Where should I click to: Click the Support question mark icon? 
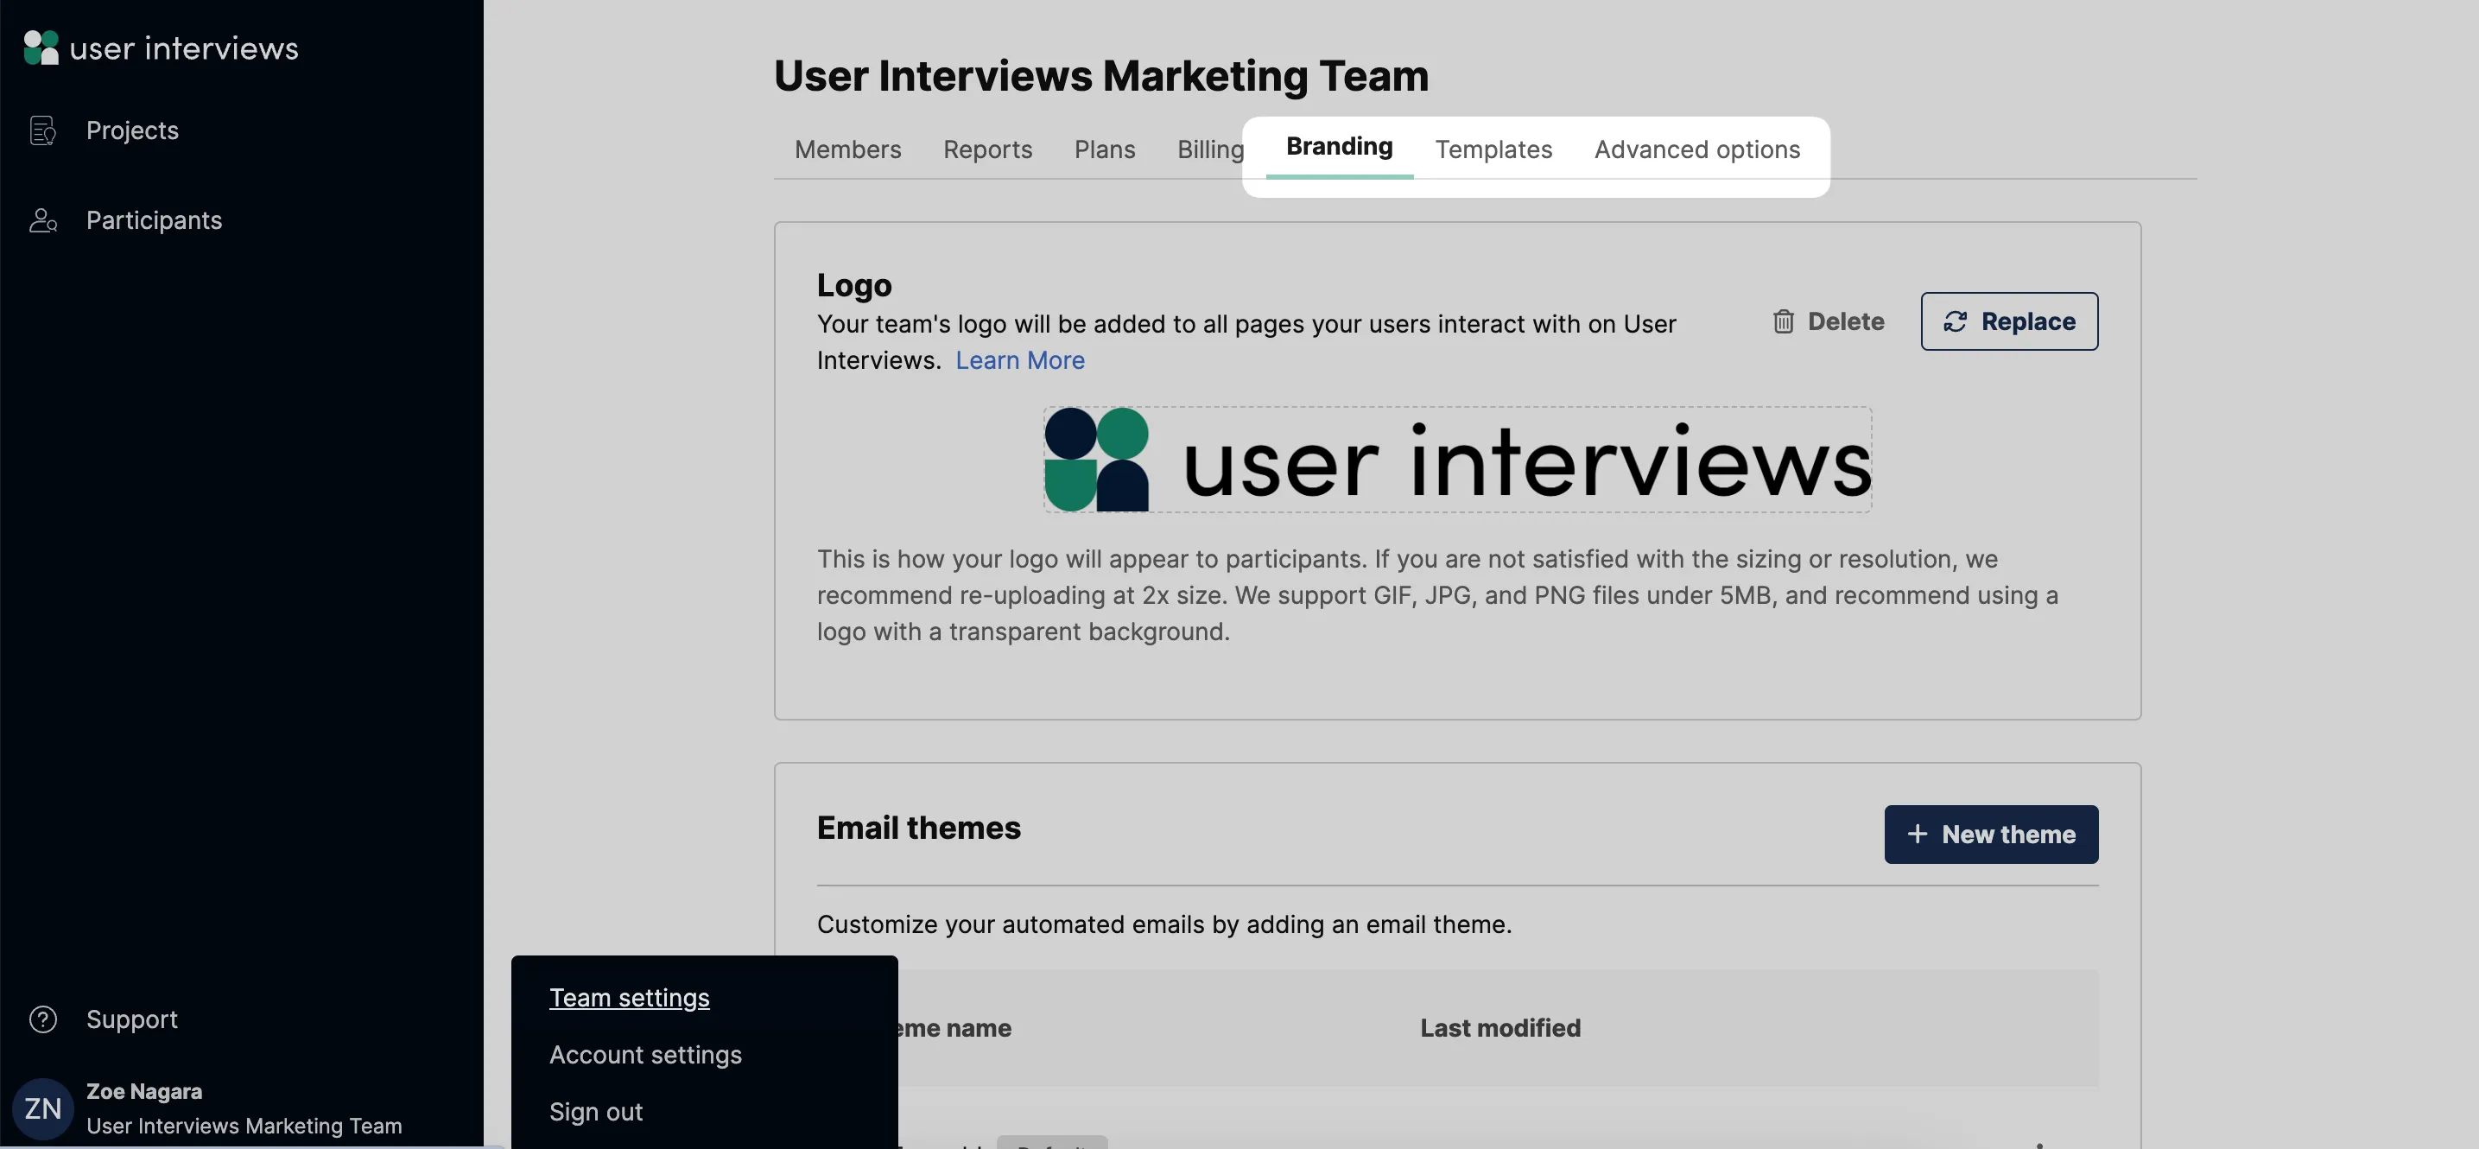click(42, 1019)
